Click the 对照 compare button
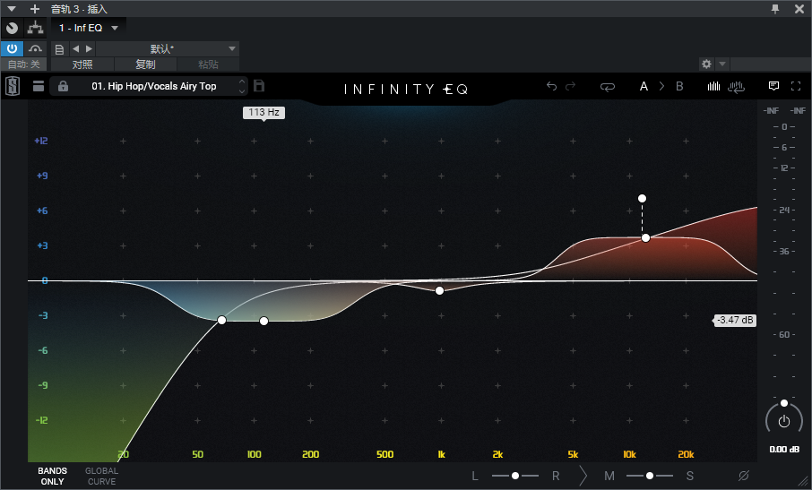Viewport: 812px width, 490px height. pos(82,64)
